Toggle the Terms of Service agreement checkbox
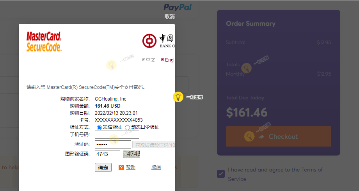The height and width of the screenshot is (191, 359). pos(221,173)
